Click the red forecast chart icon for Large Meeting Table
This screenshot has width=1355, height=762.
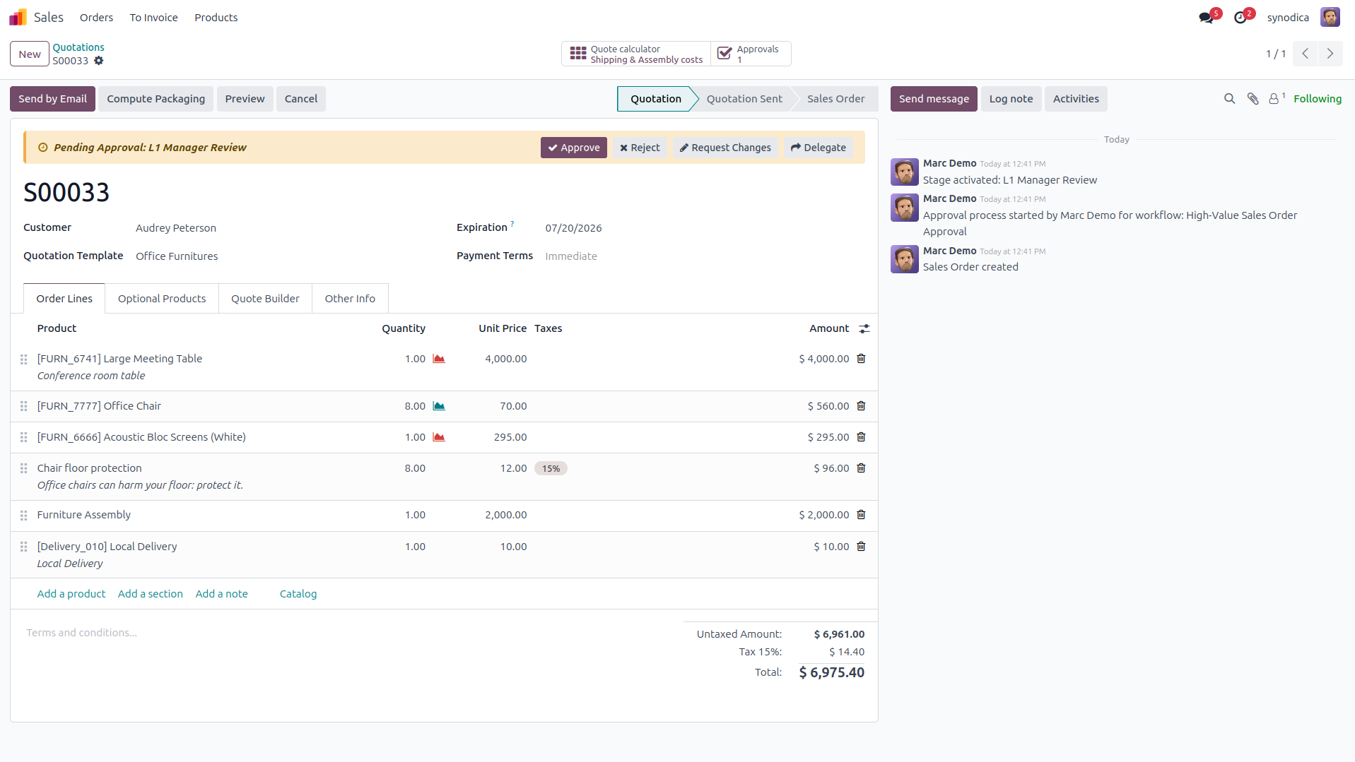[x=439, y=359]
